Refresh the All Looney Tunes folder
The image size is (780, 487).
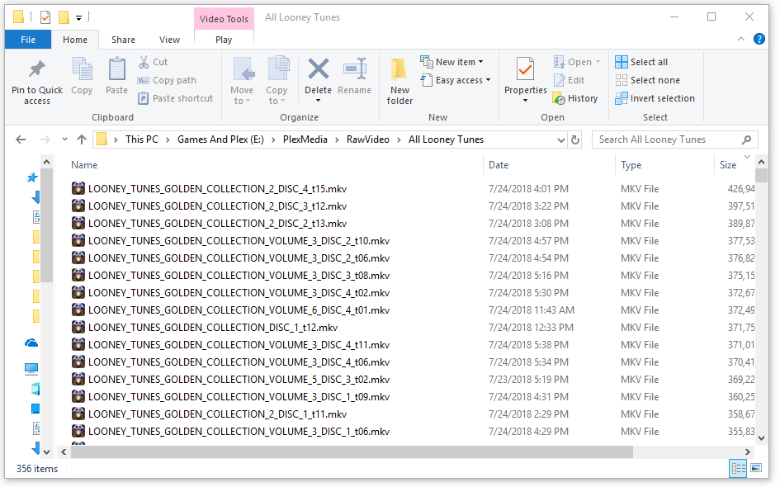click(575, 139)
